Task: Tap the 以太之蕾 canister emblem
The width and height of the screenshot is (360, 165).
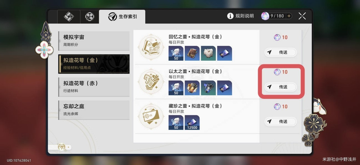Action: pyautogui.click(x=151, y=82)
